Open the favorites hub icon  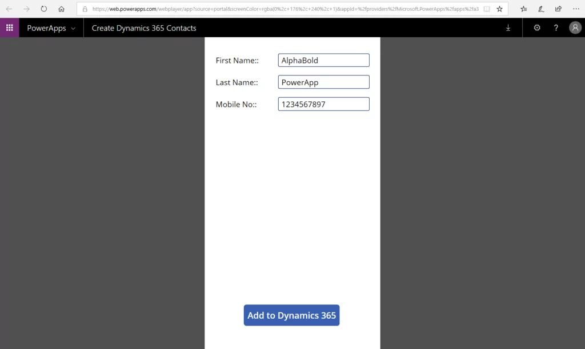click(x=524, y=9)
